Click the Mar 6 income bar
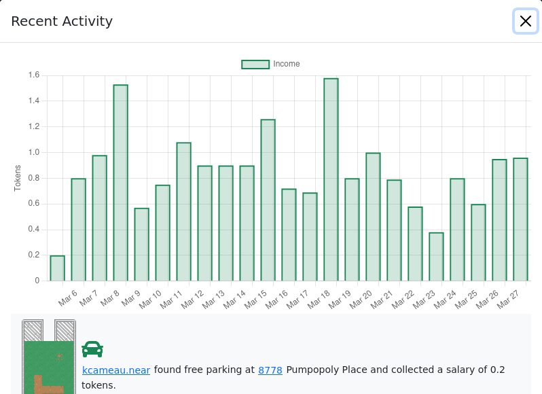The width and height of the screenshot is (542, 394). [x=79, y=230]
